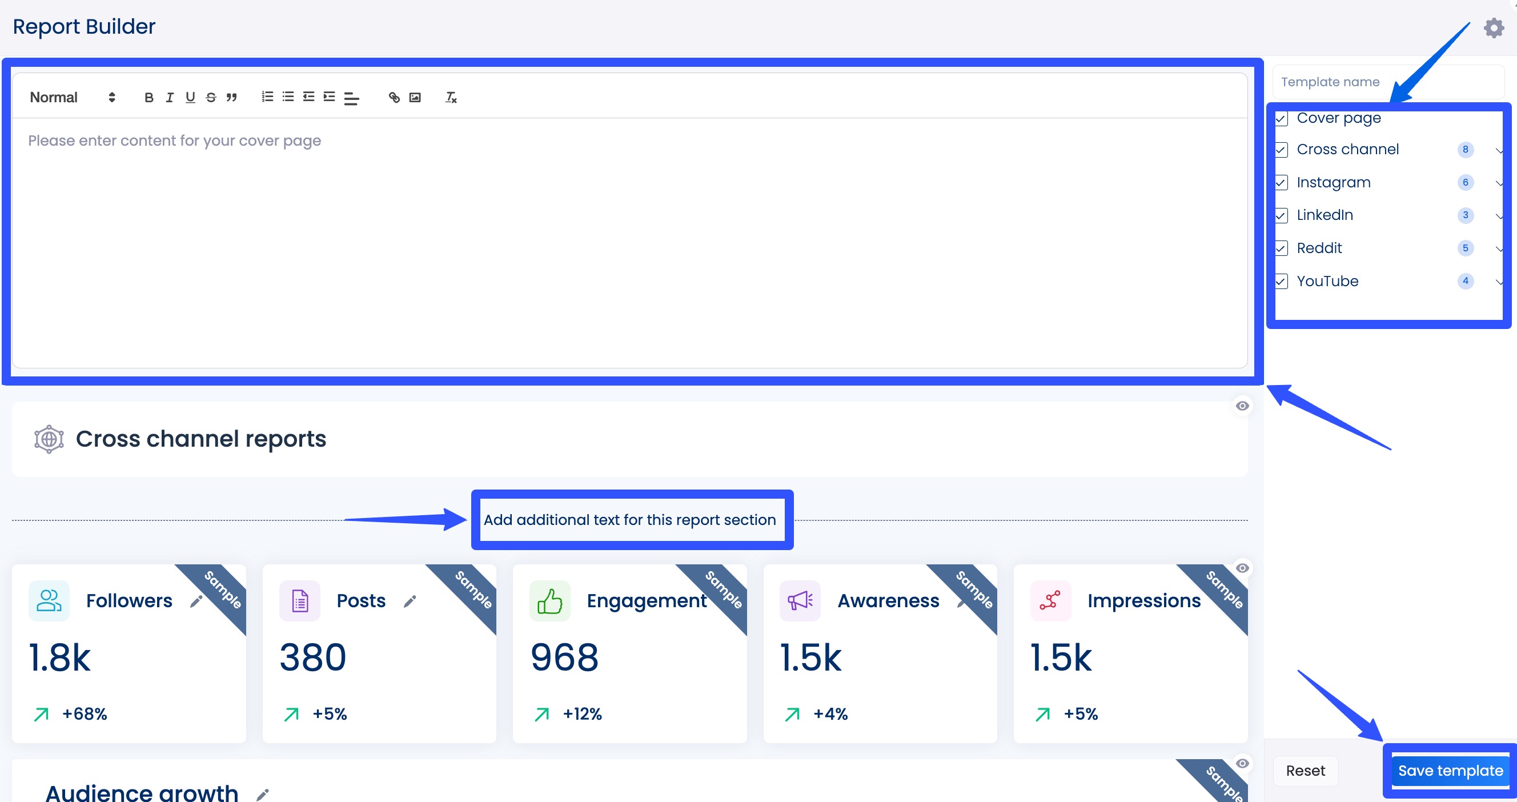Screen dimensions: 1517x802
Task: Click Save template
Action: pos(1448,770)
